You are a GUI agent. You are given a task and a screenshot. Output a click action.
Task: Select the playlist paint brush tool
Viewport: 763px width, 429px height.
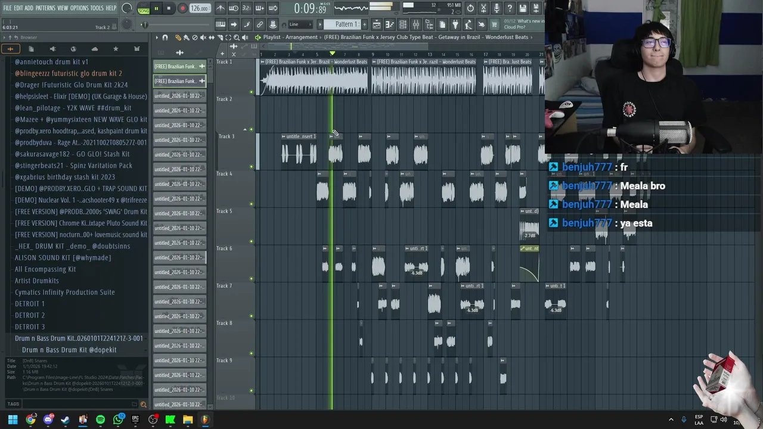pyautogui.click(x=187, y=38)
